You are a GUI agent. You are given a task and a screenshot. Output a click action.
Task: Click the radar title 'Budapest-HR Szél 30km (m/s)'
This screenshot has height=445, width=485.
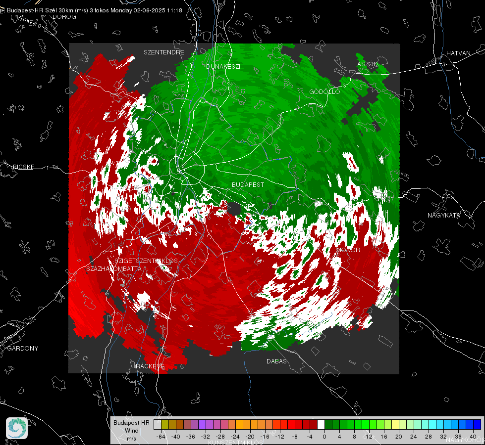[48, 10]
